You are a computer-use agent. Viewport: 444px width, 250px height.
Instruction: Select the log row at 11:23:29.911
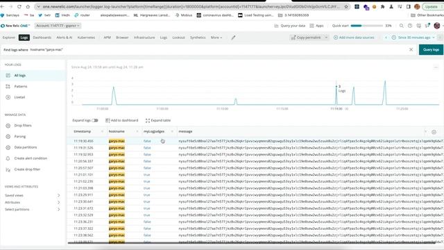tap(255, 194)
